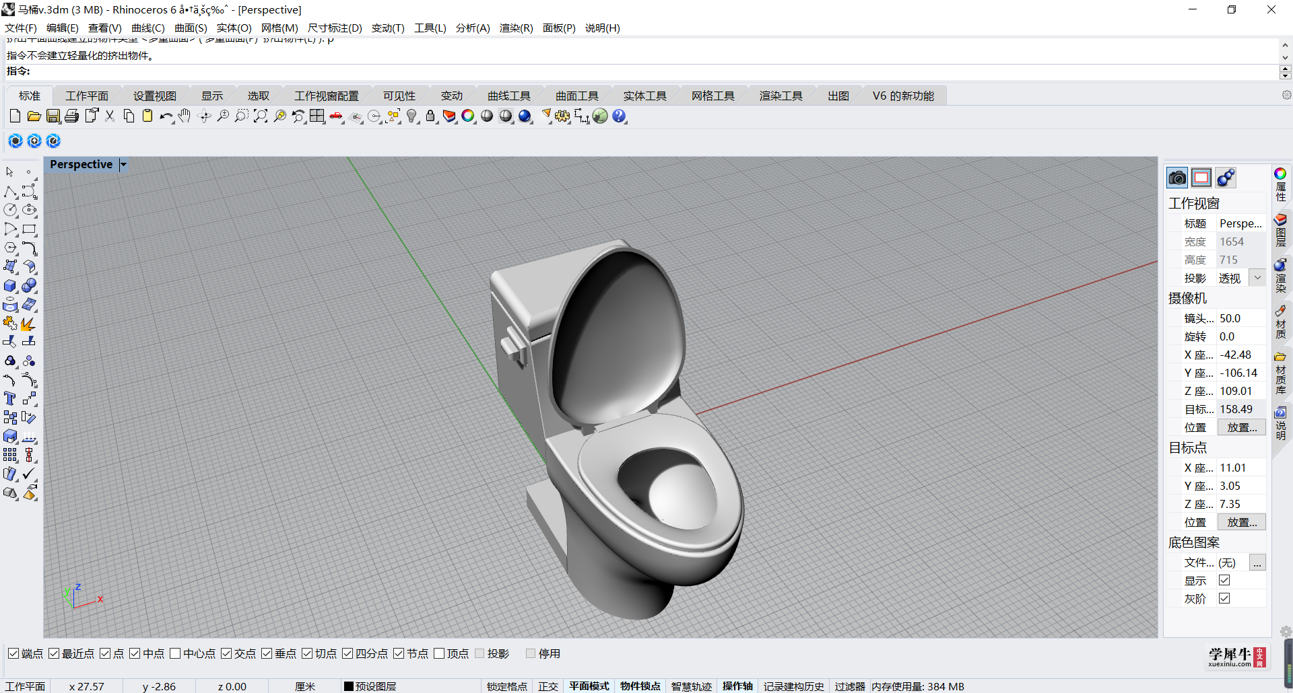Click the target point 放置 button

click(x=1241, y=522)
